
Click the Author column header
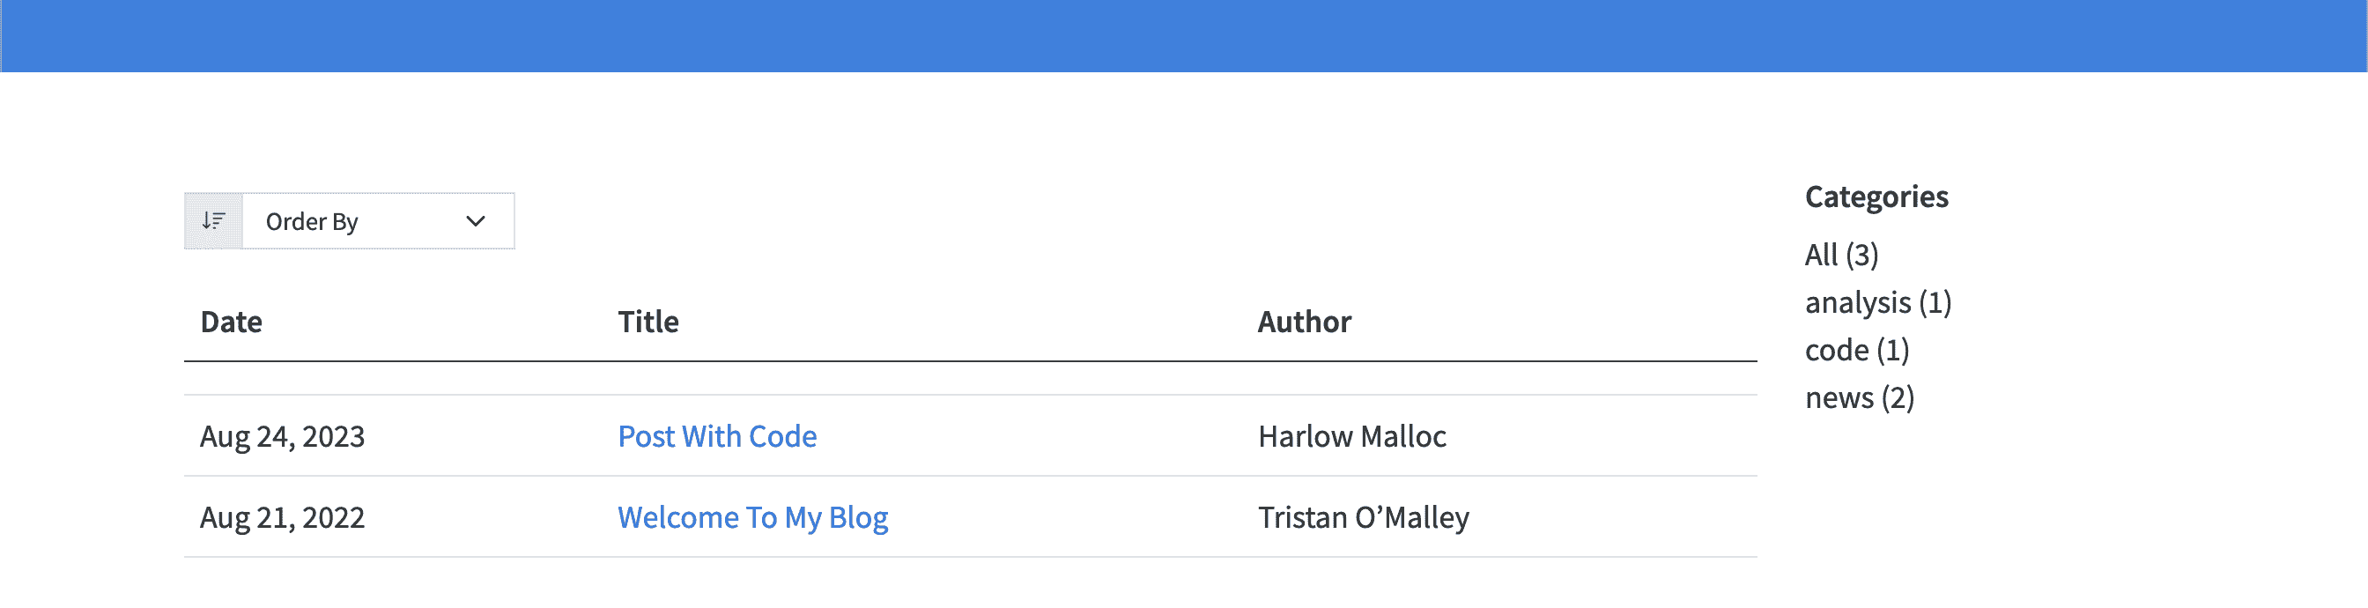coord(1304,322)
